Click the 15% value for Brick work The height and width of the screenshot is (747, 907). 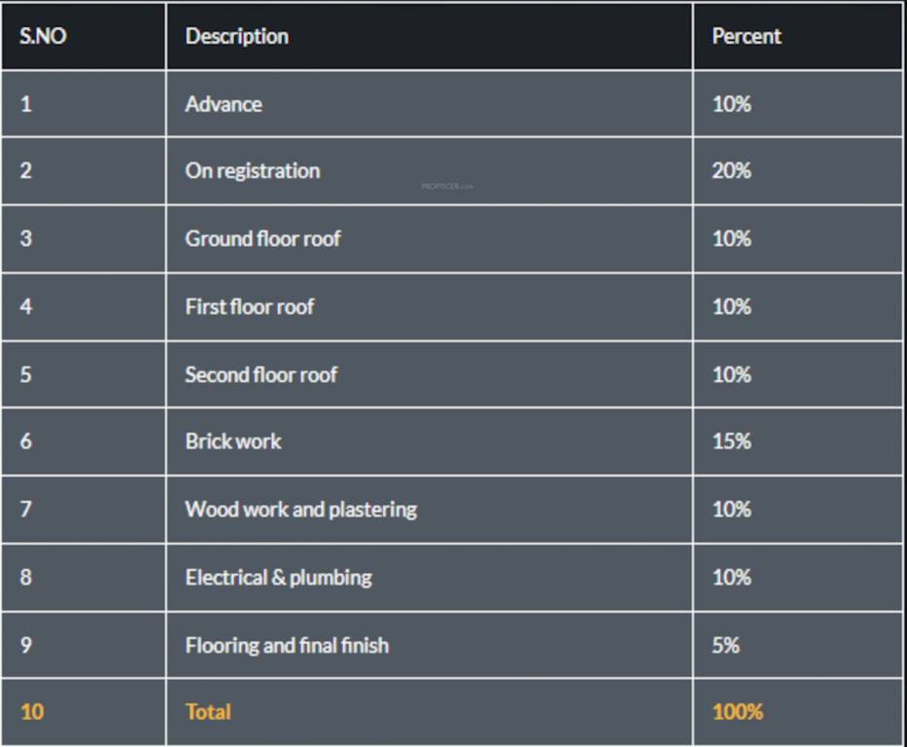tap(732, 442)
